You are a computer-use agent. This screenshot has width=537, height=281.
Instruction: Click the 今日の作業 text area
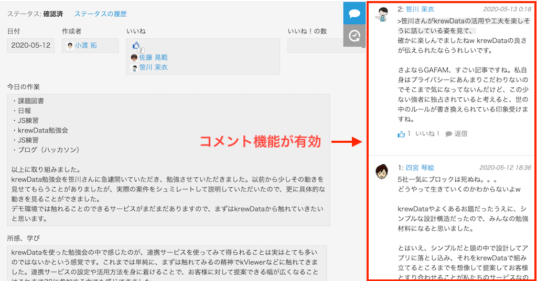pos(168,160)
